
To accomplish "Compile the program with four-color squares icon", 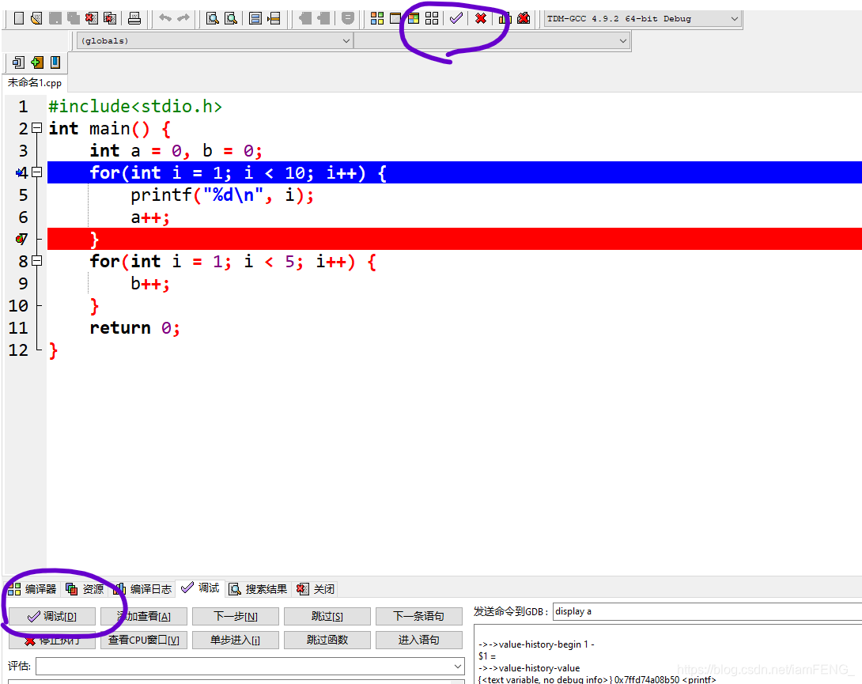I will 377,19.
